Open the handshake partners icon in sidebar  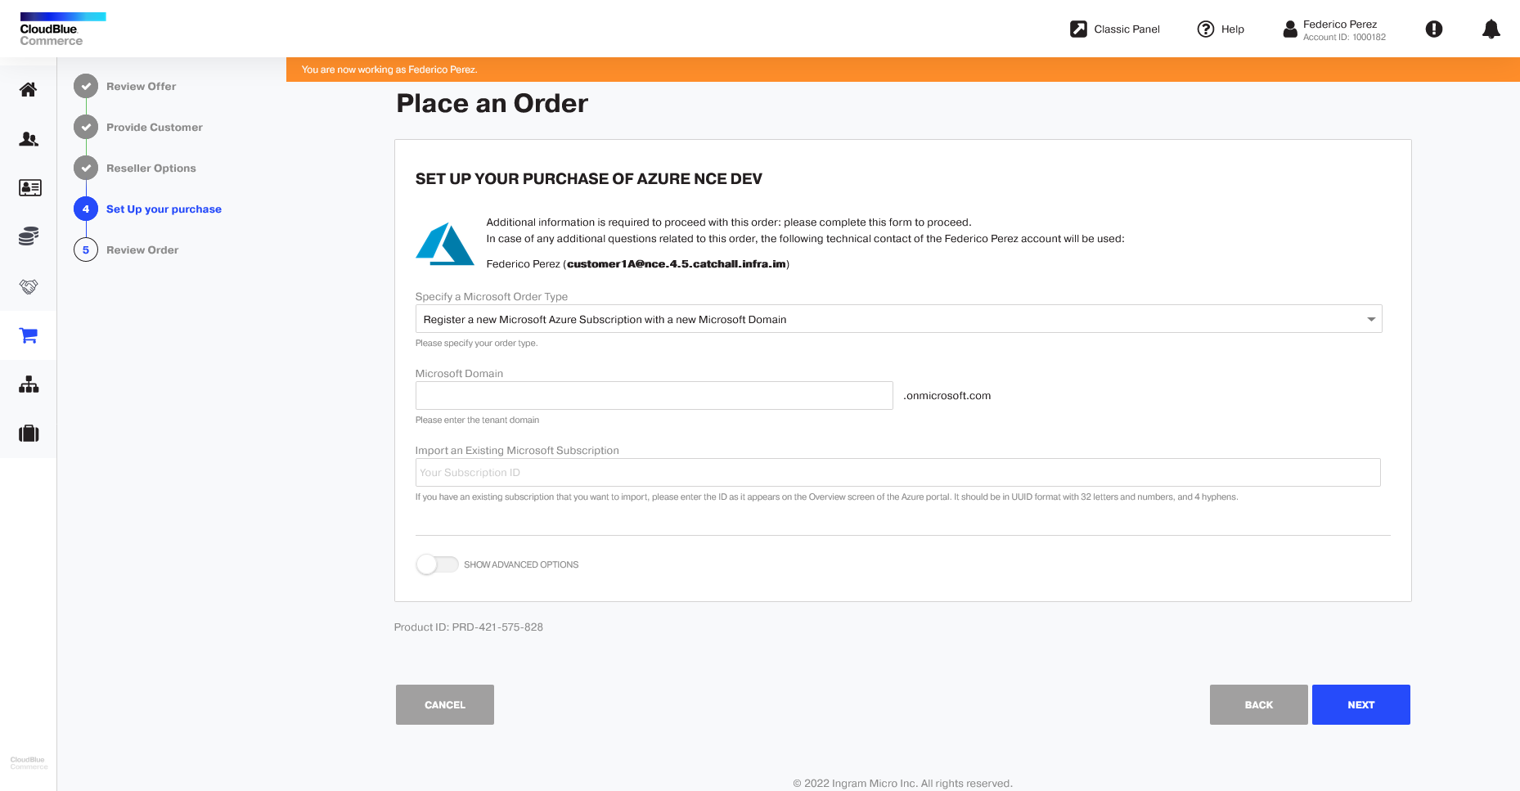[x=29, y=286]
